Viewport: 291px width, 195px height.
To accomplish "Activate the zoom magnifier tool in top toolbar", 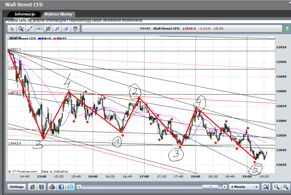I will (x=21, y=29).
